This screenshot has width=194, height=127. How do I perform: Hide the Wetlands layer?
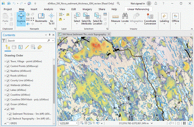(8, 85)
